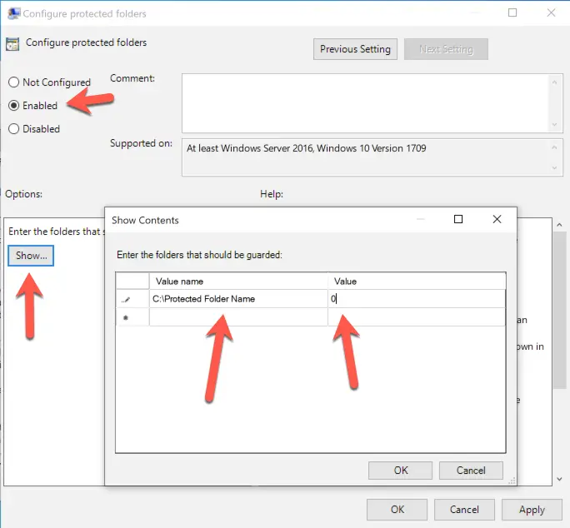Confirm Show Contents with OK

tap(401, 471)
